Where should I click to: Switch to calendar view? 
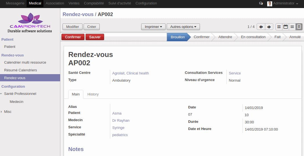pos(285,27)
